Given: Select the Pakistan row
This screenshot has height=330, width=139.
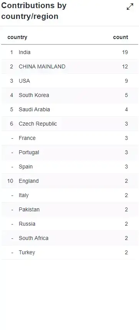Looking at the screenshot, I should (x=69, y=209).
